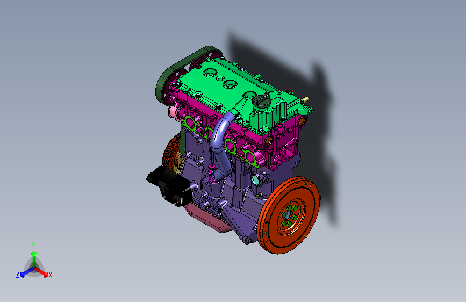466x302 pixels.
Task: Select the brown crankshaft pulley behind the block
Action: click(172, 153)
